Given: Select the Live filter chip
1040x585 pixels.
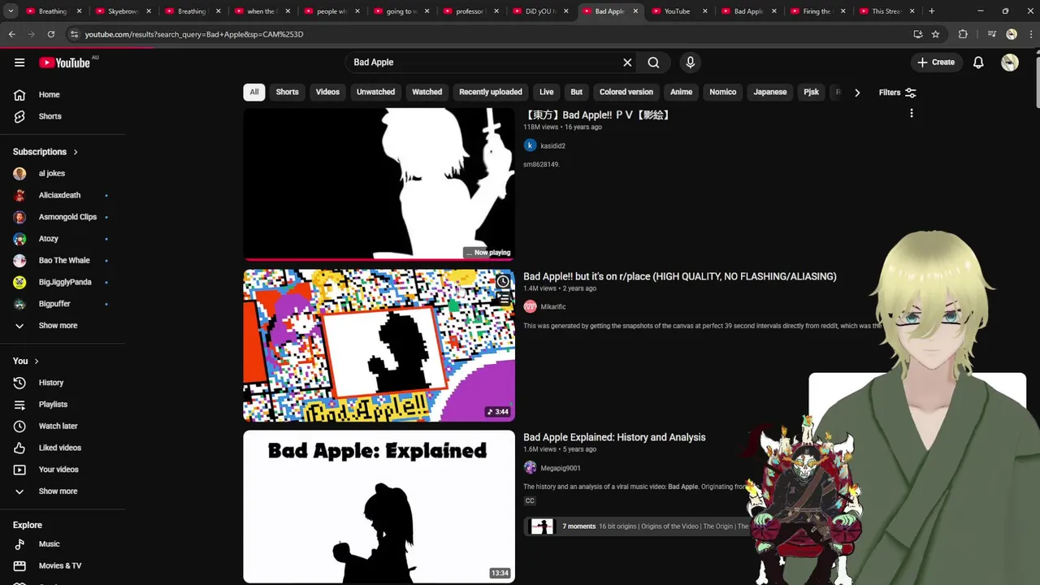Looking at the screenshot, I should [547, 92].
